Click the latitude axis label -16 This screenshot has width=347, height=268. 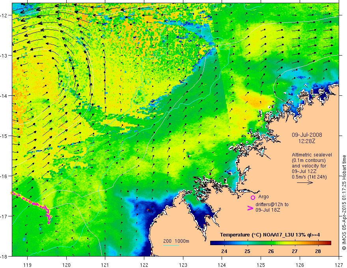click(4, 176)
